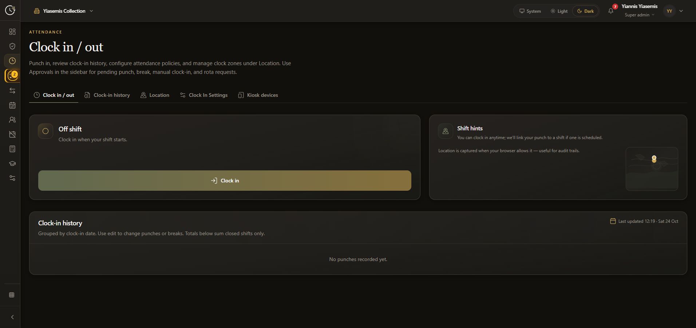Open the swap arrows icon in sidebar
The height and width of the screenshot is (328, 696).
point(12,91)
